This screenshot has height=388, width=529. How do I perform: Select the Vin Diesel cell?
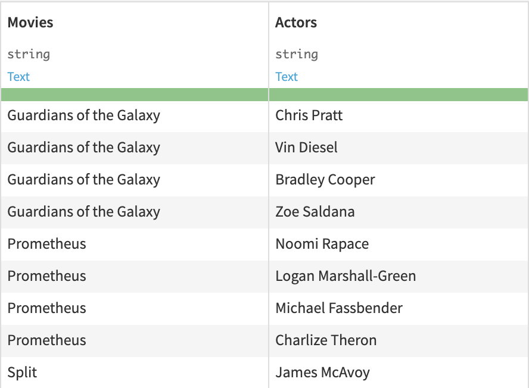[306, 148]
